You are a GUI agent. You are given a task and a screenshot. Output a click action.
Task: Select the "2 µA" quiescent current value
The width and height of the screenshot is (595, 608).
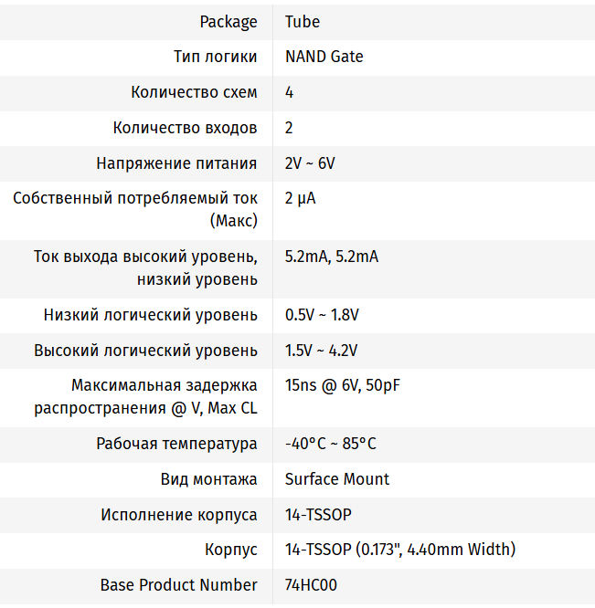pos(300,198)
